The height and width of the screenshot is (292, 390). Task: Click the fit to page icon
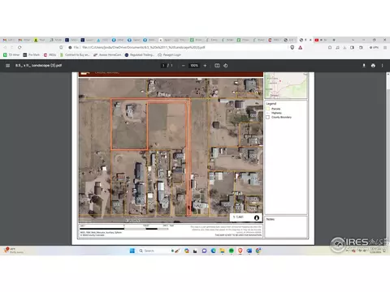[217, 66]
